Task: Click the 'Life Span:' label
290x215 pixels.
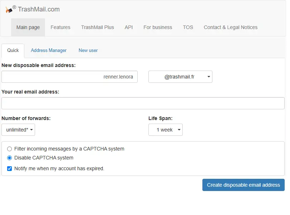Action: [x=160, y=118]
